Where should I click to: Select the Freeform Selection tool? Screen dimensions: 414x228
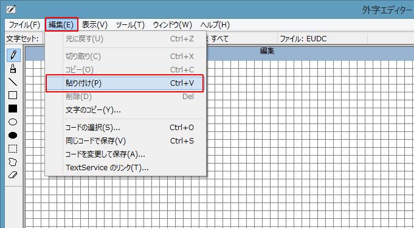click(x=13, y=162)
